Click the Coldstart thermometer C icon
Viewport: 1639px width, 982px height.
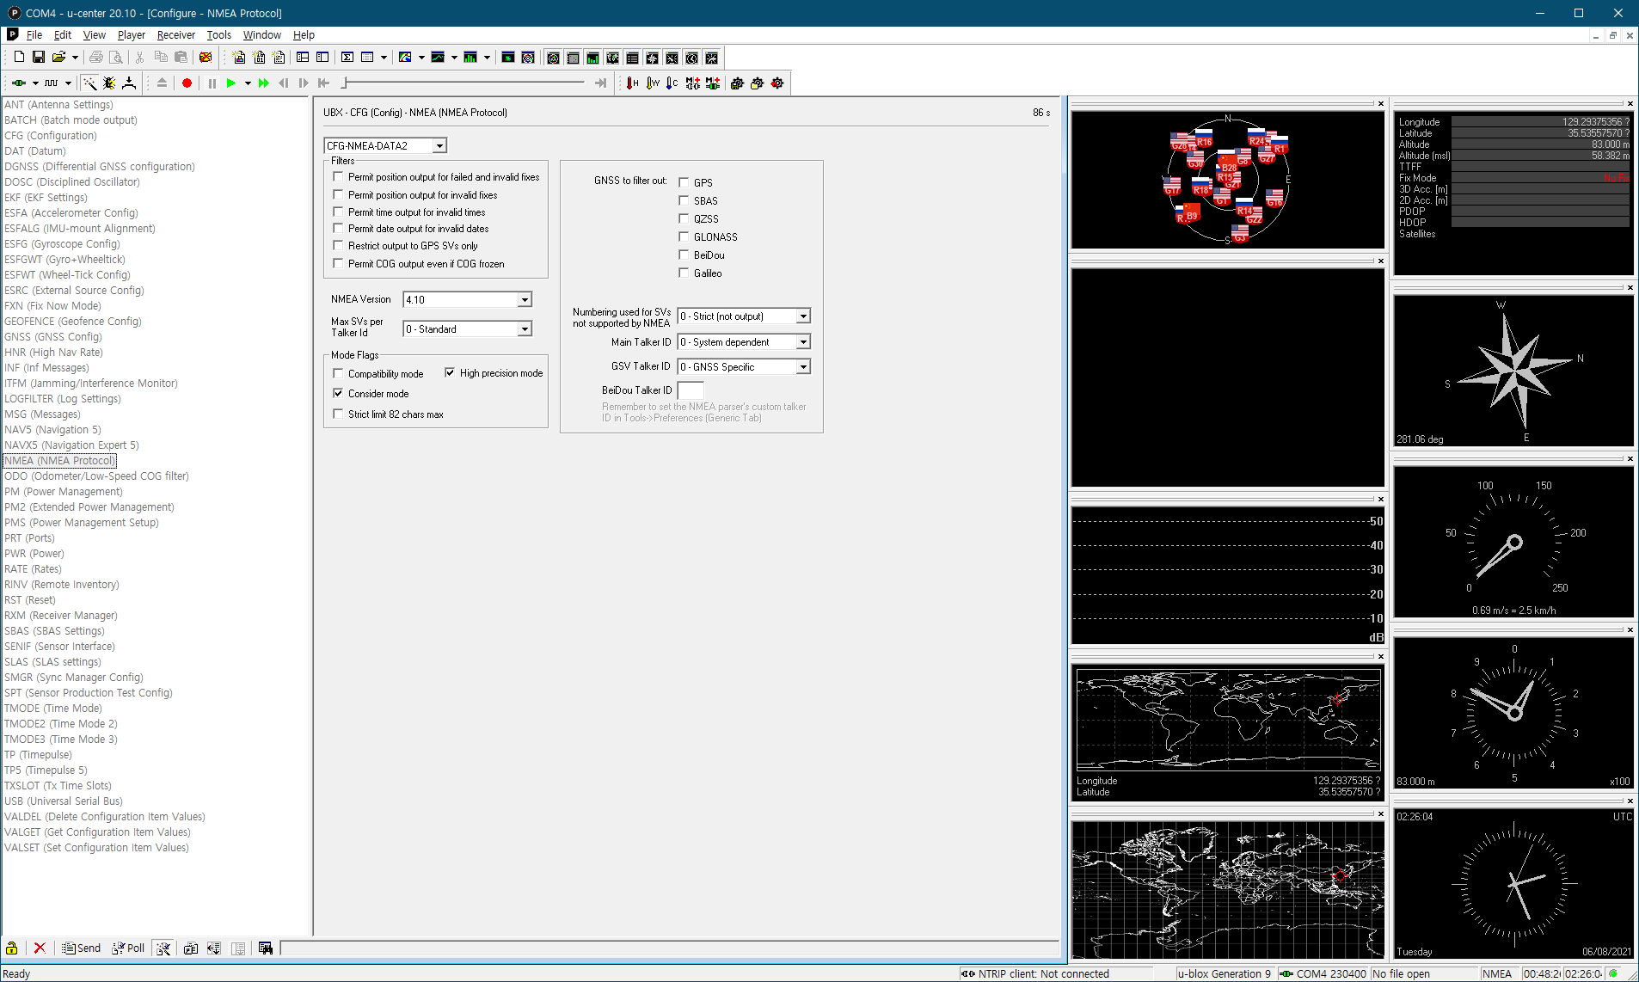(672, 83)
